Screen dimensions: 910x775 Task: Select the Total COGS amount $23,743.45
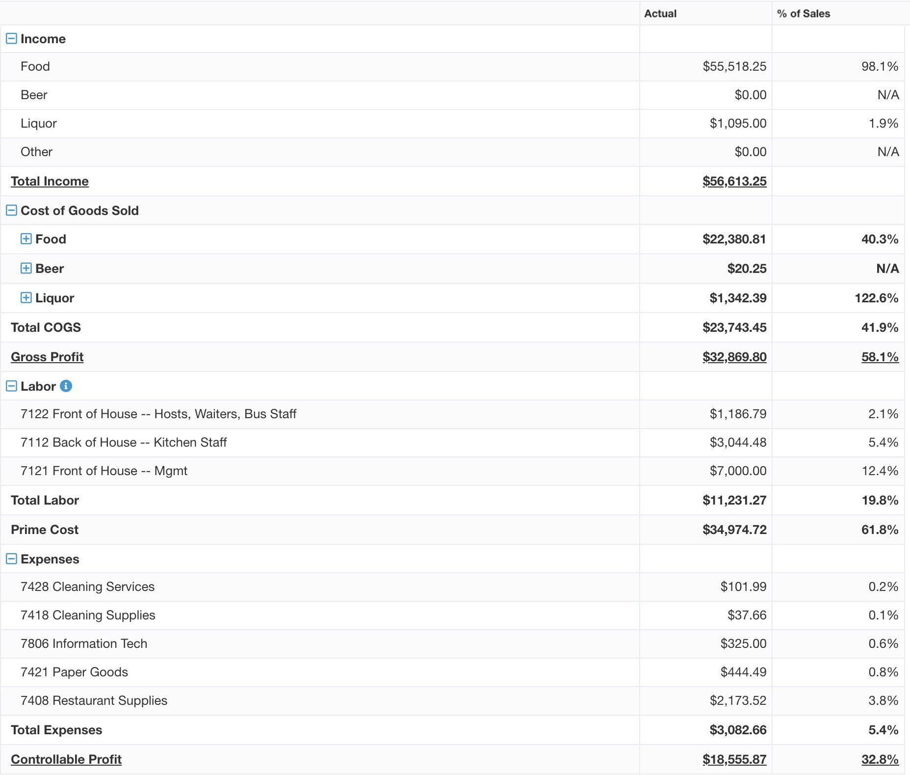734,327
